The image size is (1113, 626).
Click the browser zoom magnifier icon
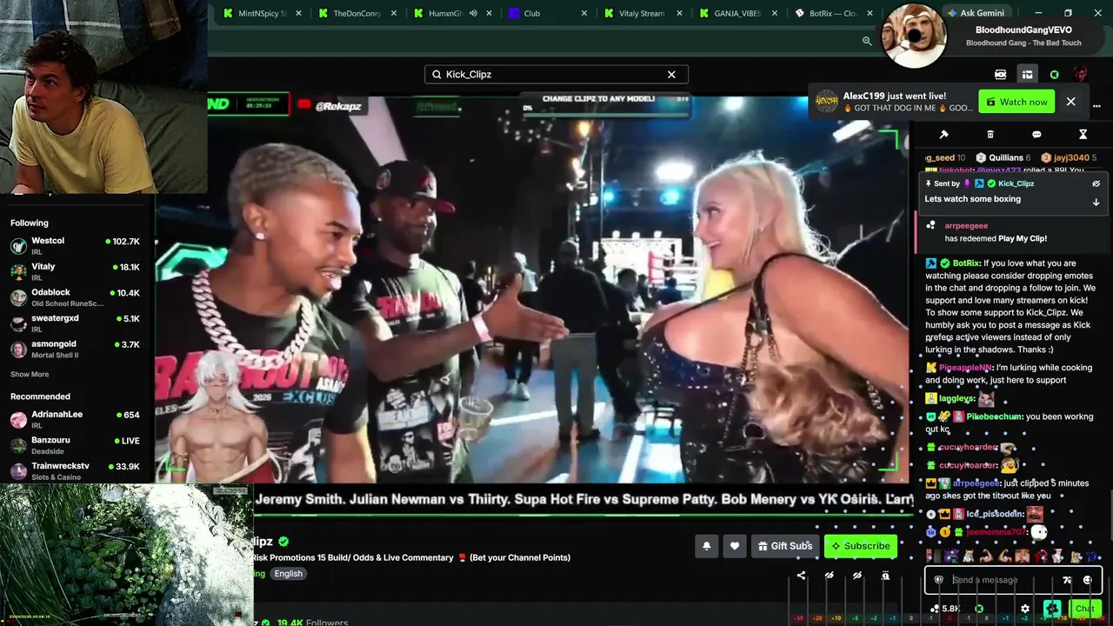tap(867, 41)
